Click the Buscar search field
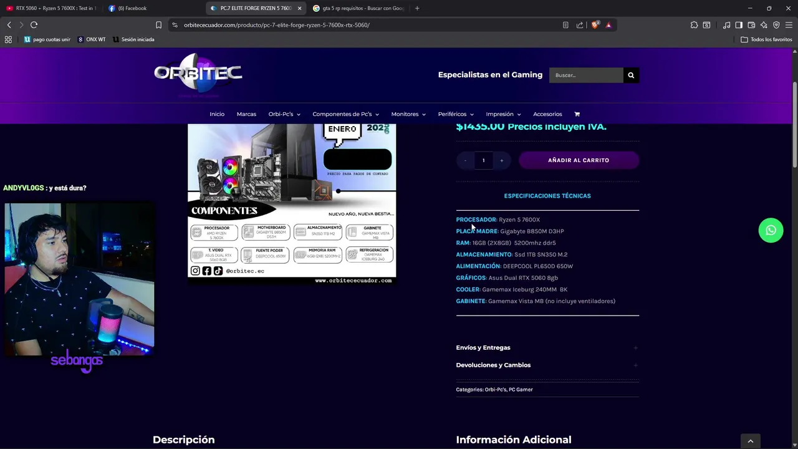 pyautogui.click(x=586, y=75)
